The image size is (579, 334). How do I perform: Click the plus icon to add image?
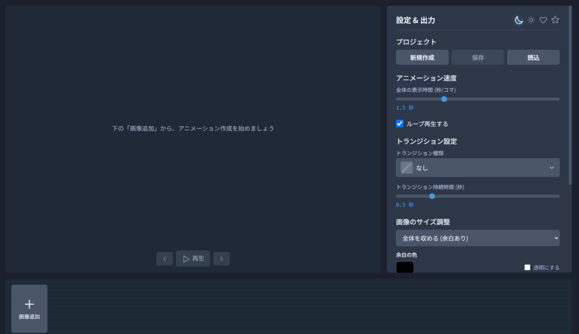29,304
